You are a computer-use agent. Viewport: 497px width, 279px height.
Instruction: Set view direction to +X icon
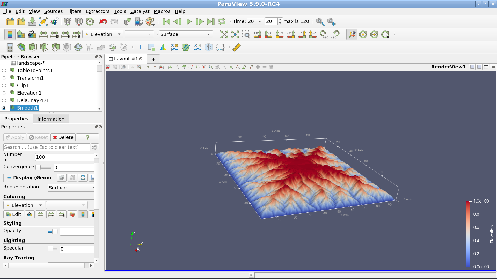click(x=257, y=34)
